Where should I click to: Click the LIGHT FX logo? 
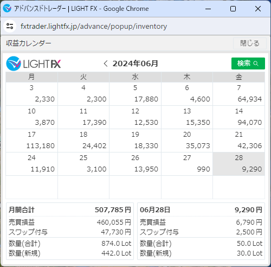click(x=34, y=63)
